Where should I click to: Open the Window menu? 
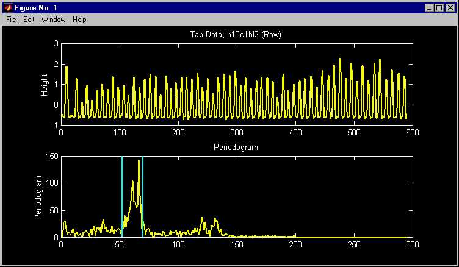[53, 20]
